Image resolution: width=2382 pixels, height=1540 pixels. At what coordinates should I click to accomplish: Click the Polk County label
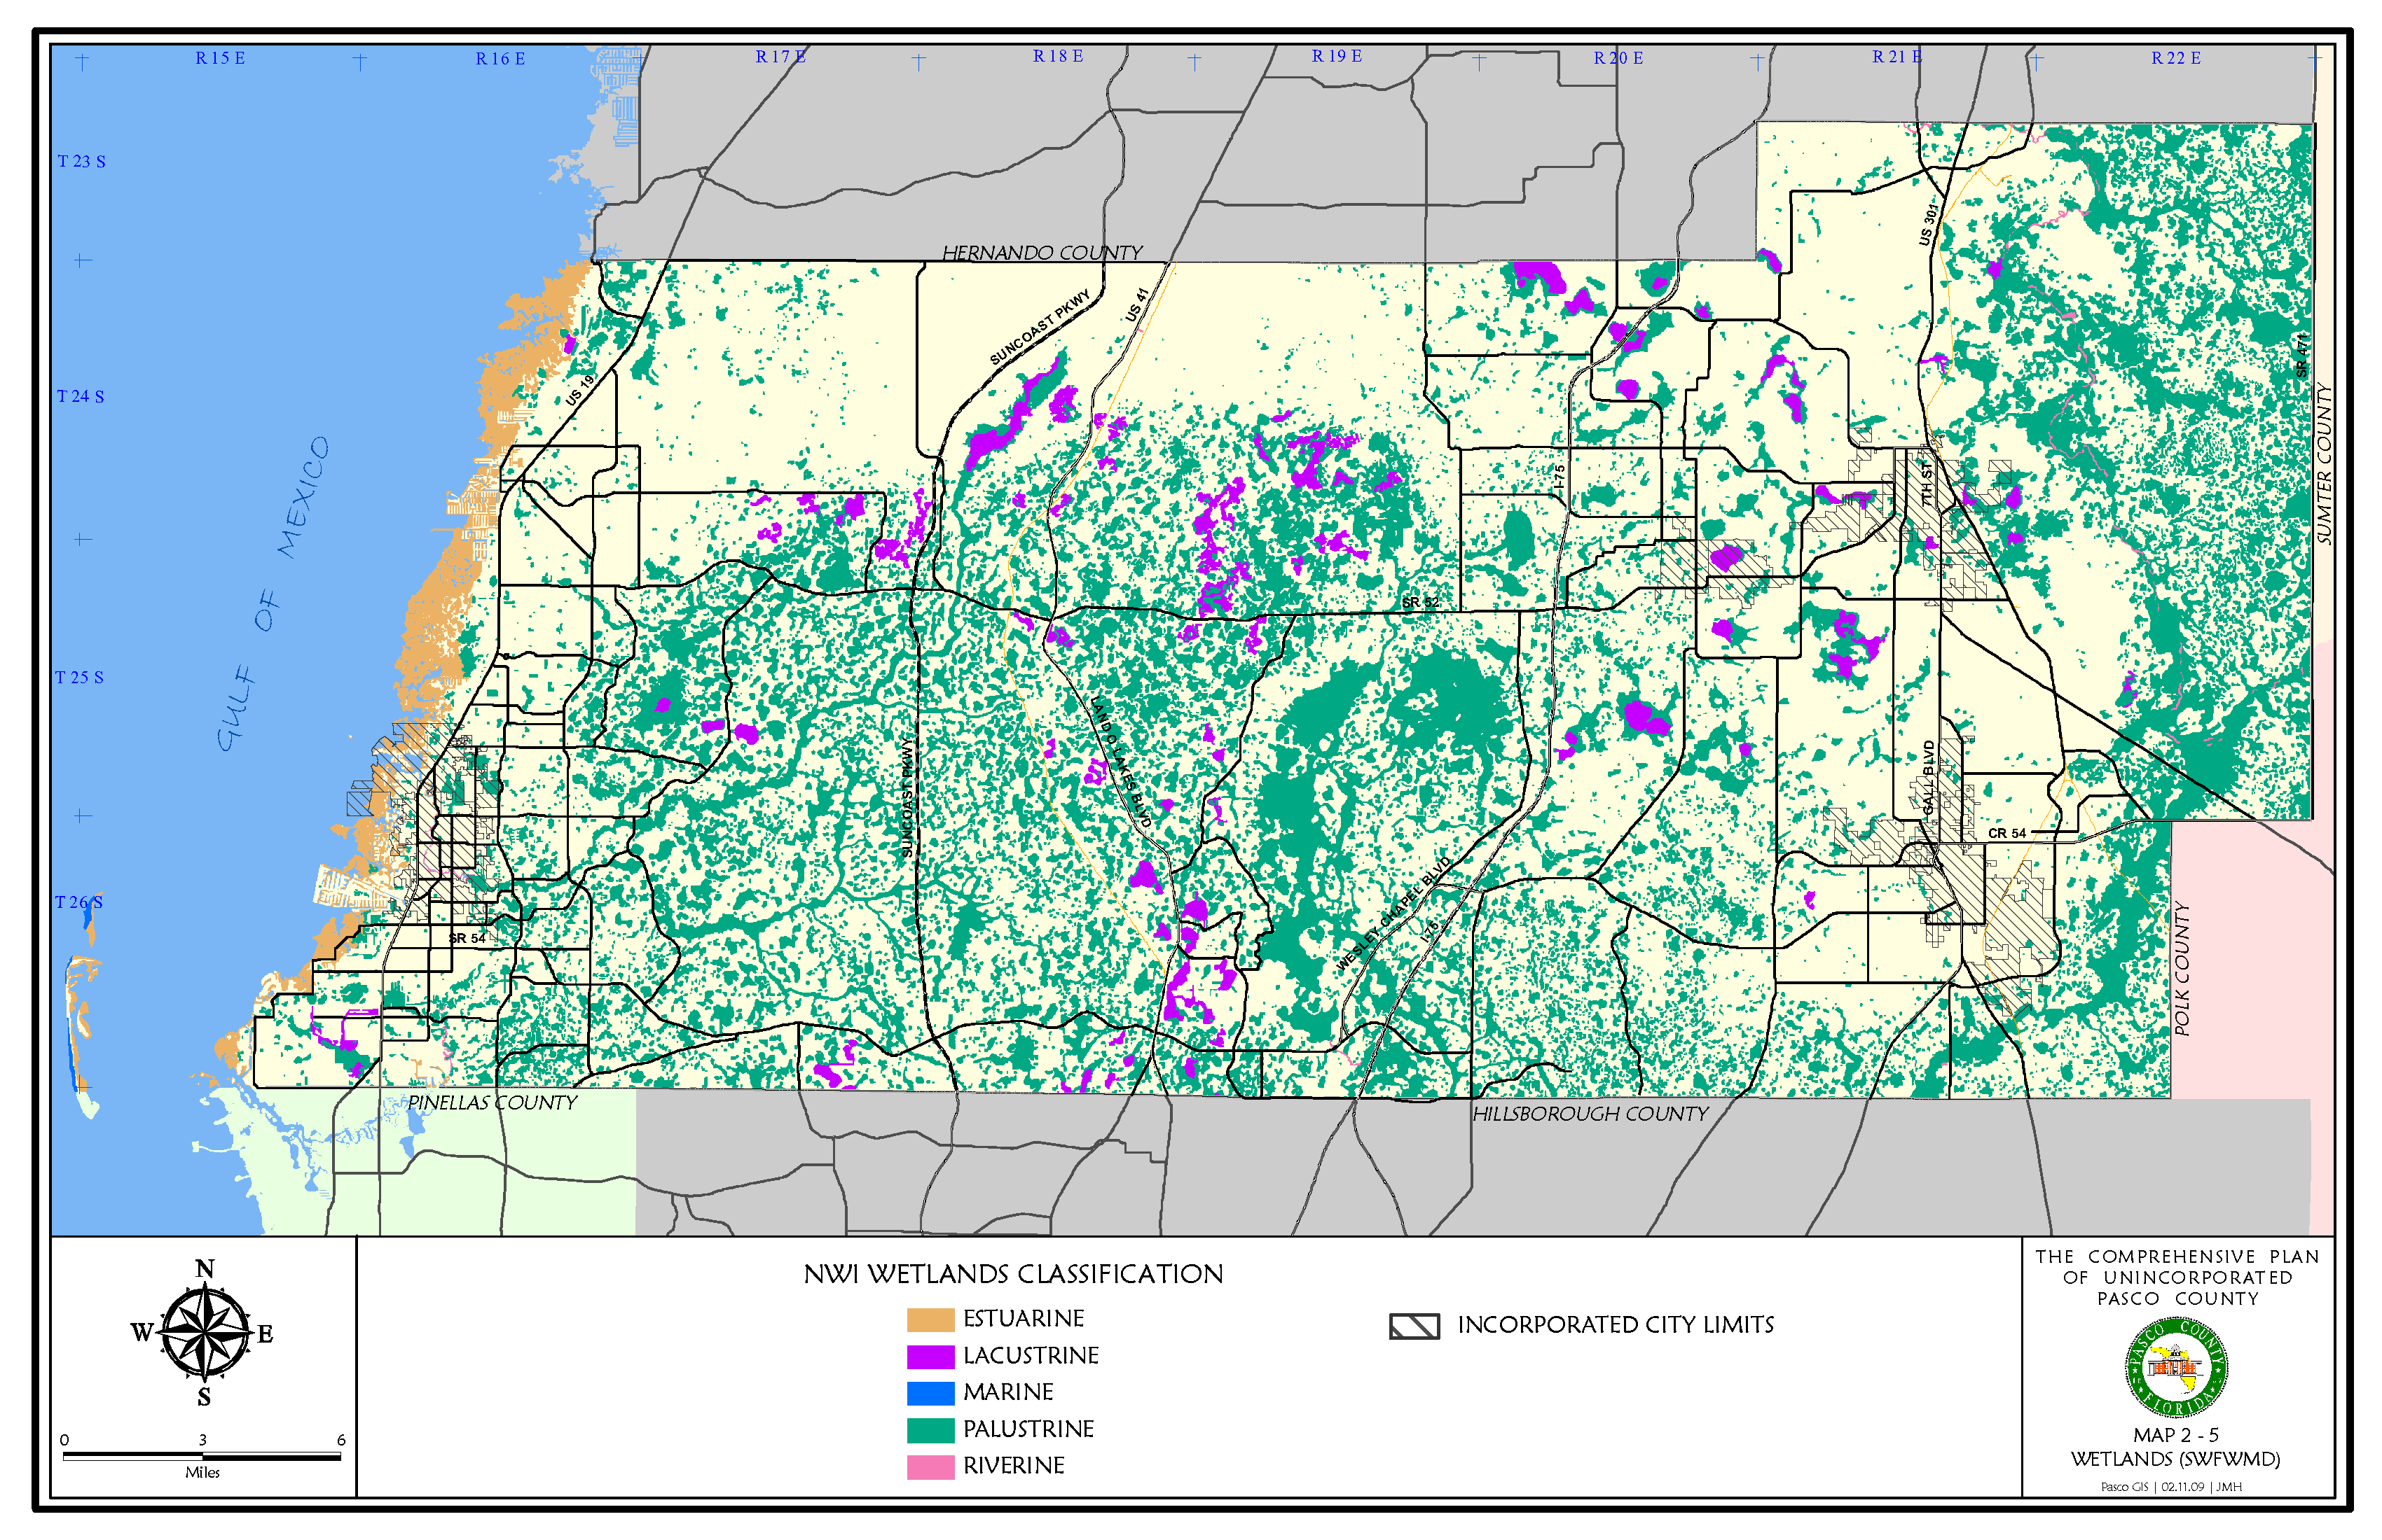(2182, 968)
